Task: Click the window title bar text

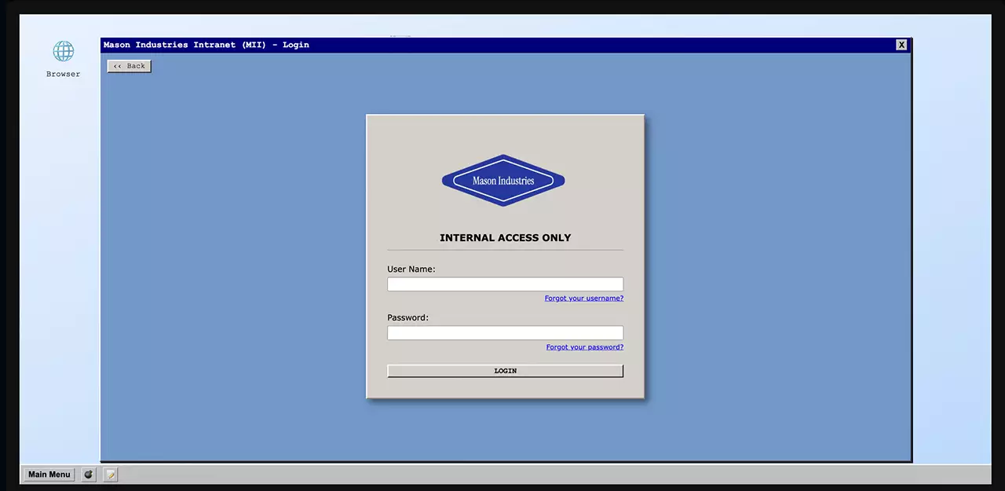Action: click(x=206, y=45)
